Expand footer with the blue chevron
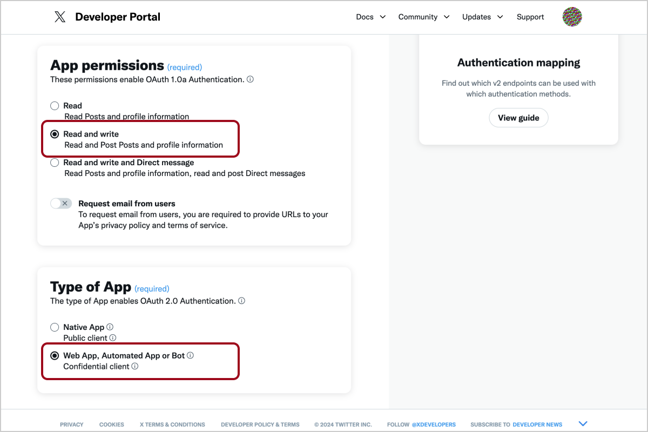Viewport: 648px width, 432px height. coord(583,423)
